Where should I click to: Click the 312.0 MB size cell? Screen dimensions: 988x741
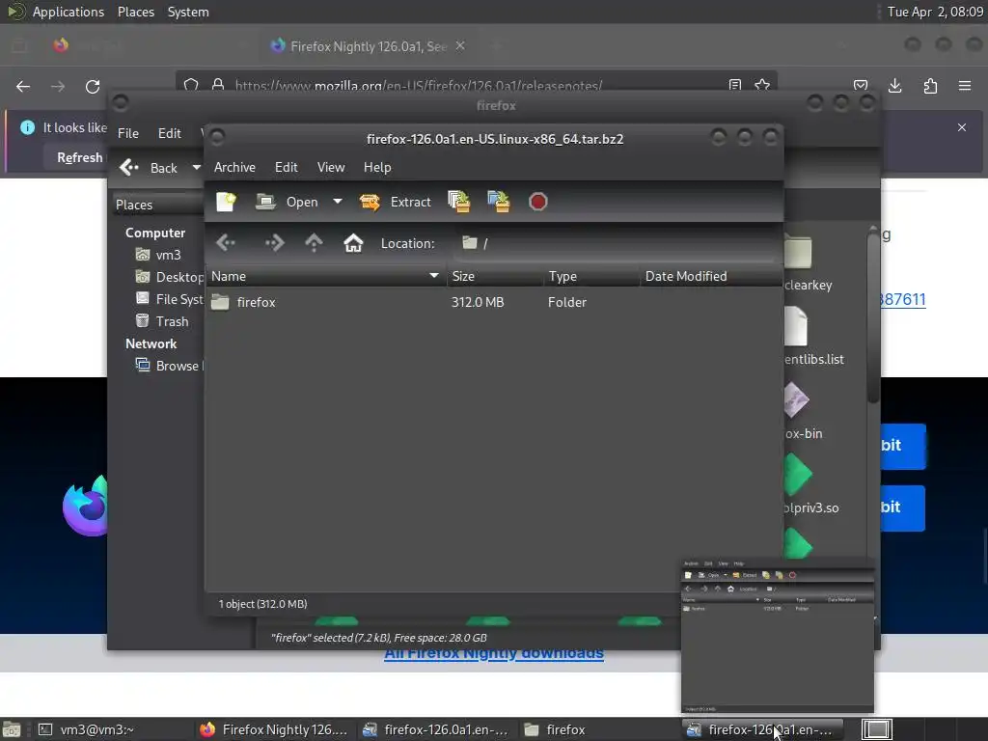[478, 302]
